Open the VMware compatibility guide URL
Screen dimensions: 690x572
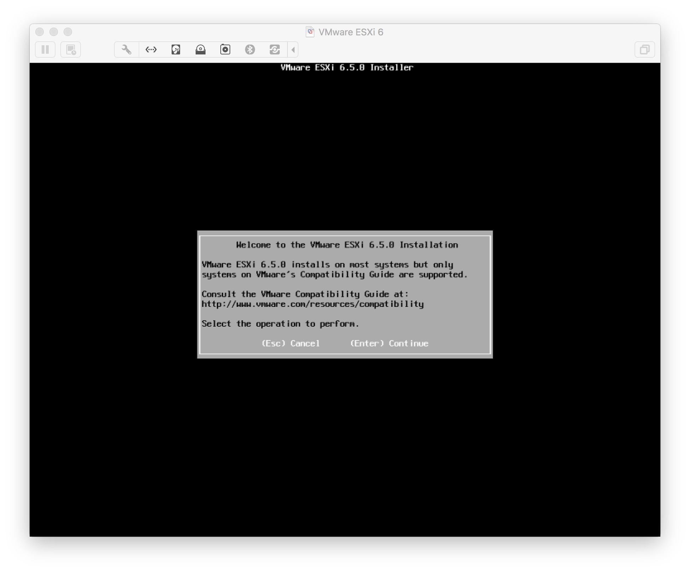[x=313, y=304]
